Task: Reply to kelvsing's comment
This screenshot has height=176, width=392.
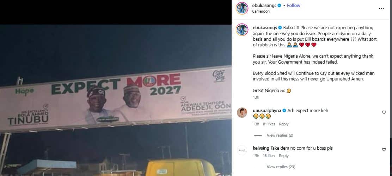Action: pos(284,156)
